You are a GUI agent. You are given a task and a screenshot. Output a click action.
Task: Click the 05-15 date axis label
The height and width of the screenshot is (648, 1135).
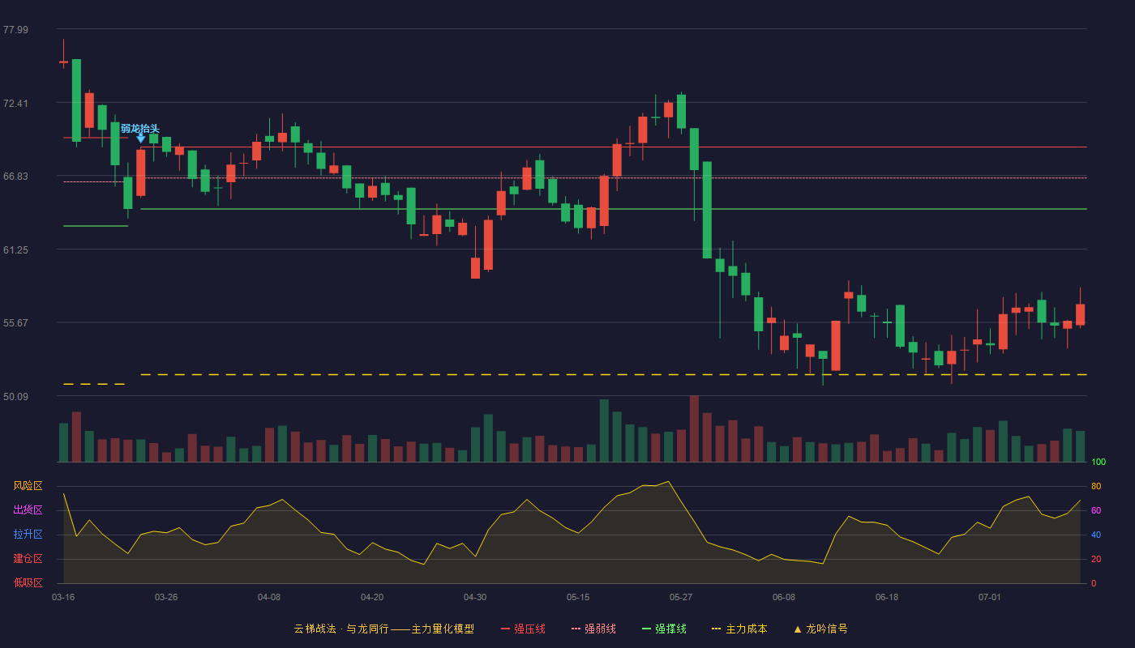click(x=578, y=597)
